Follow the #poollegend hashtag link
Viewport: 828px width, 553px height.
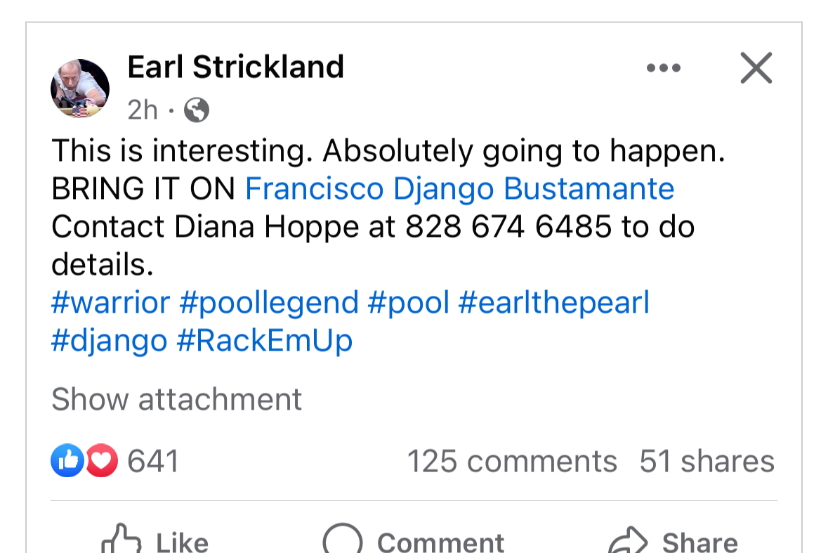tap(269, 303)
